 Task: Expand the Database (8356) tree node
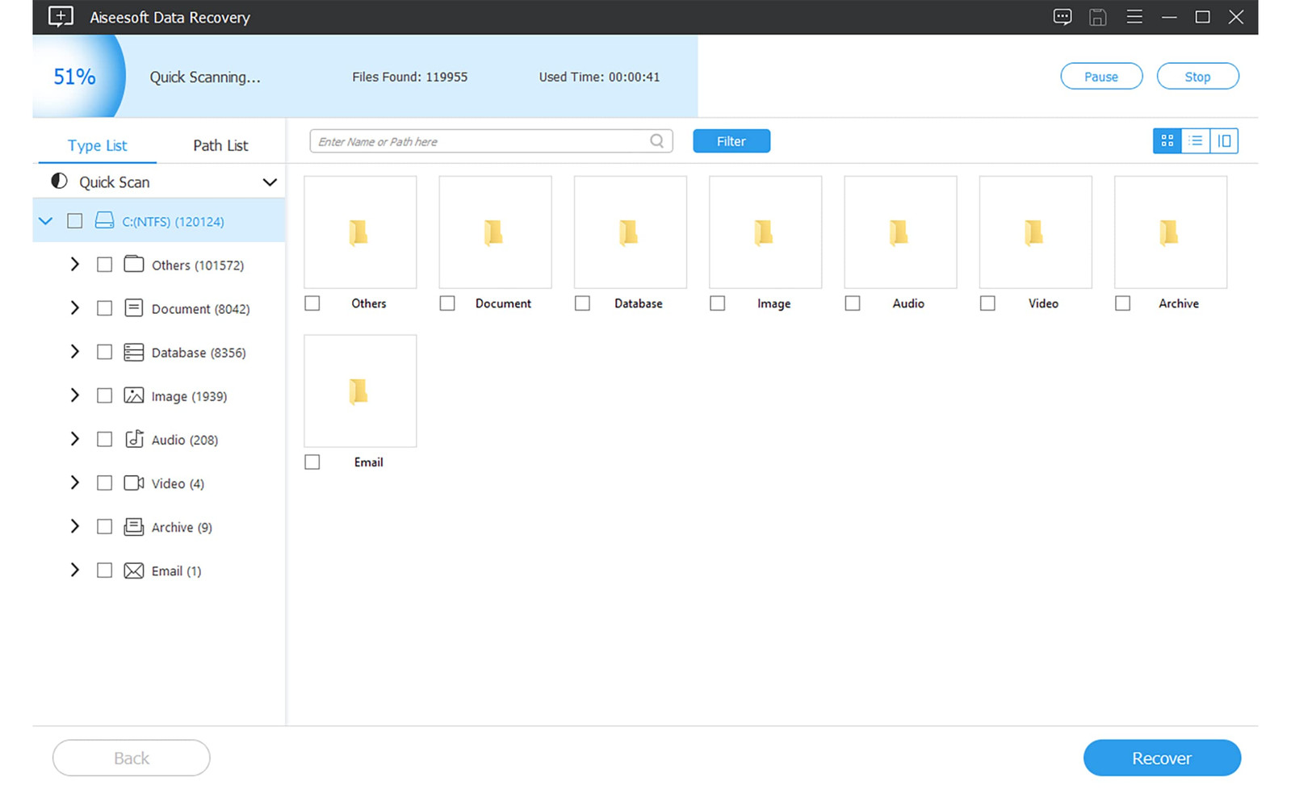pos(75,351)
